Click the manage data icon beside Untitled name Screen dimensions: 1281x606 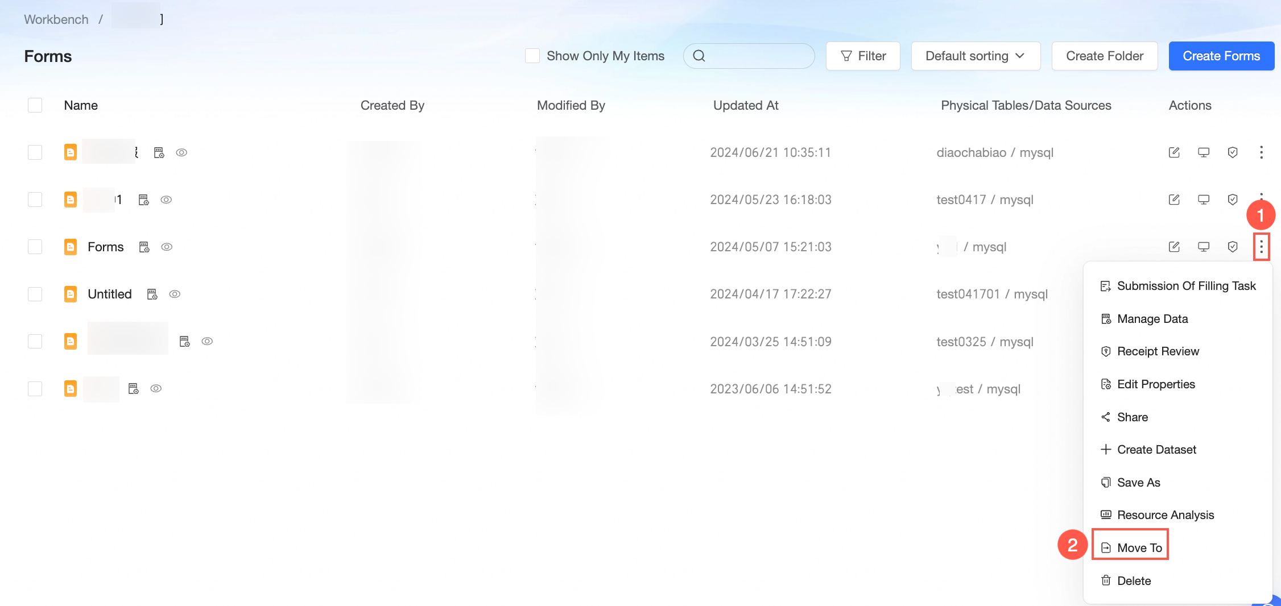coord(152,294)
